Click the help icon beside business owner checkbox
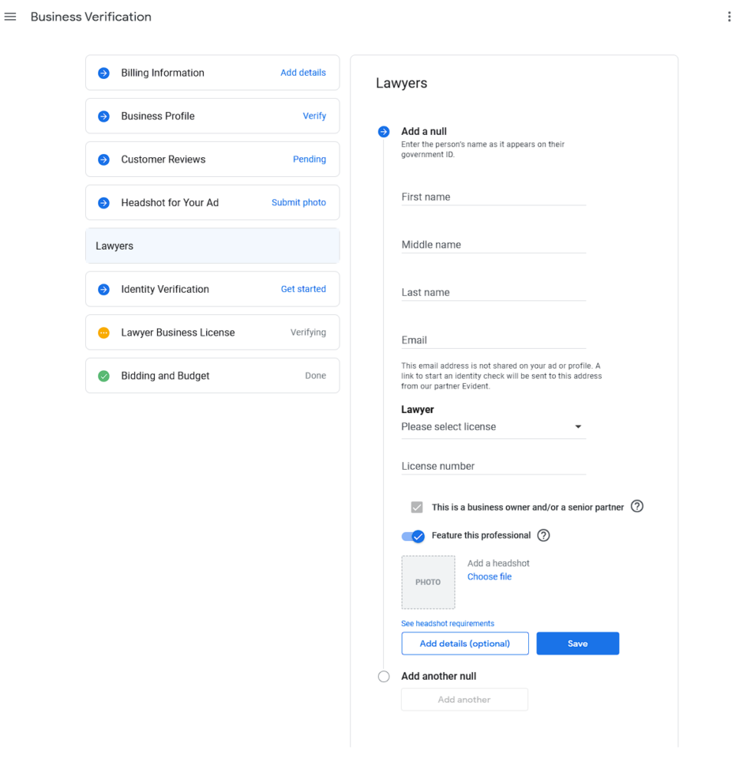 [637, 507]
